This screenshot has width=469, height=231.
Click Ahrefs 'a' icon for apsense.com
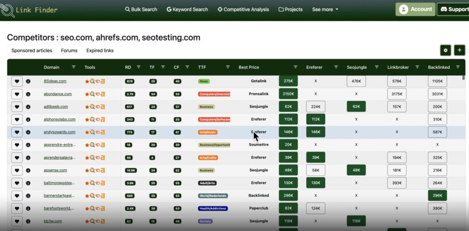click(x=103, y=170)
